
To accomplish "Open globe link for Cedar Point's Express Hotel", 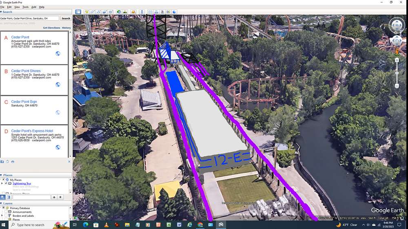I will [58, 147].
